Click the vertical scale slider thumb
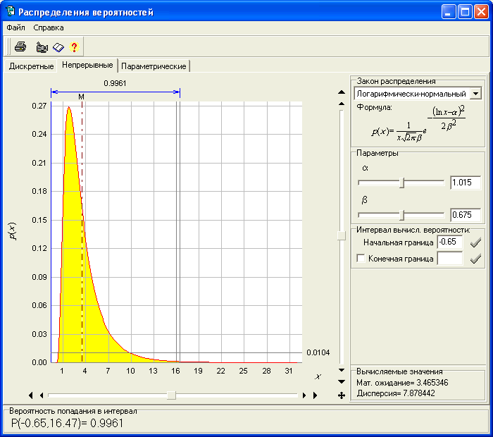Image resolution: width=493 pixels, height=437 pixels. [342, 235]
